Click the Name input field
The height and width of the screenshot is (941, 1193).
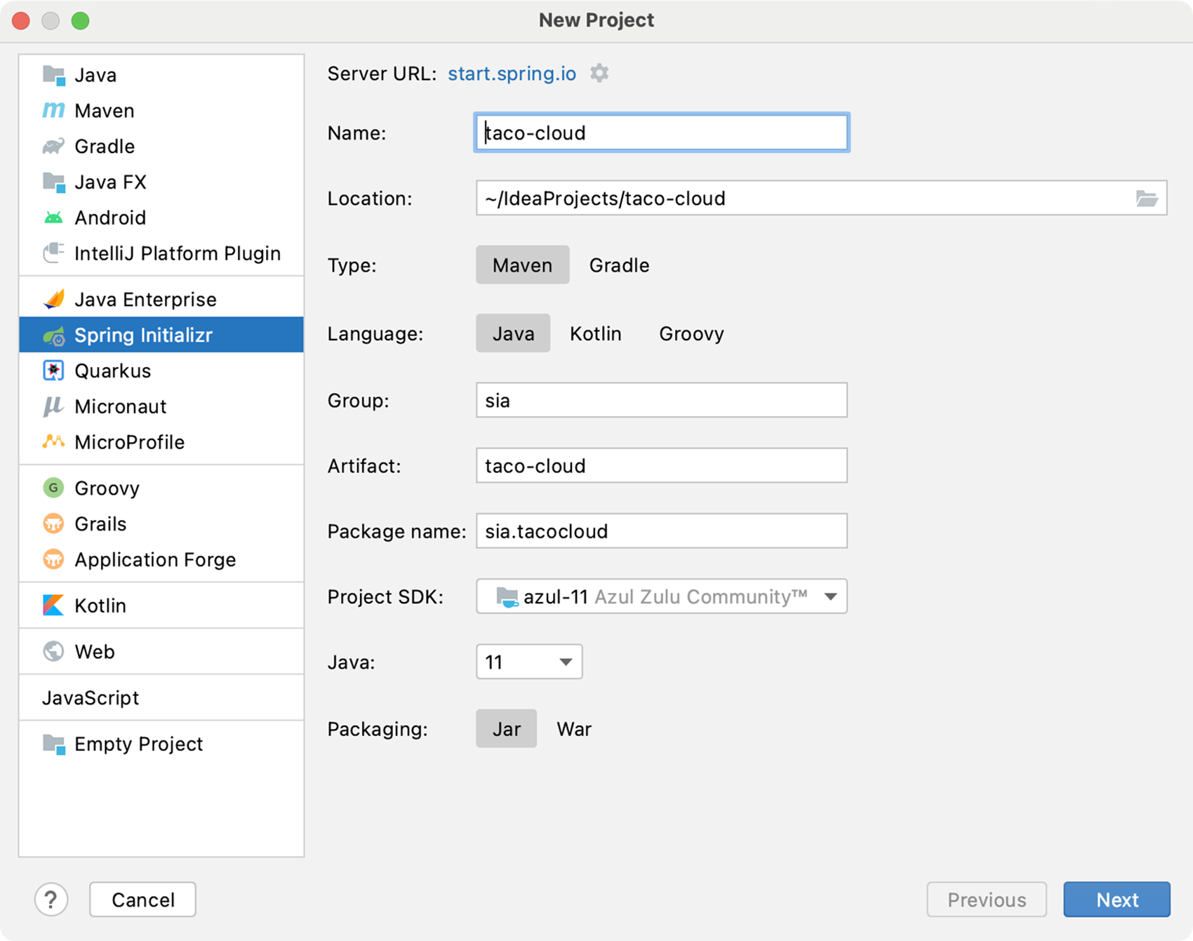[662, 133]
